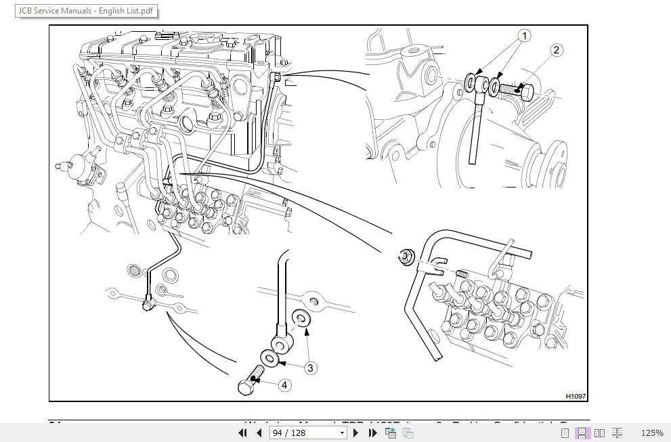Jump to the first page
This screenshot has width=671, height=442.
242,433
